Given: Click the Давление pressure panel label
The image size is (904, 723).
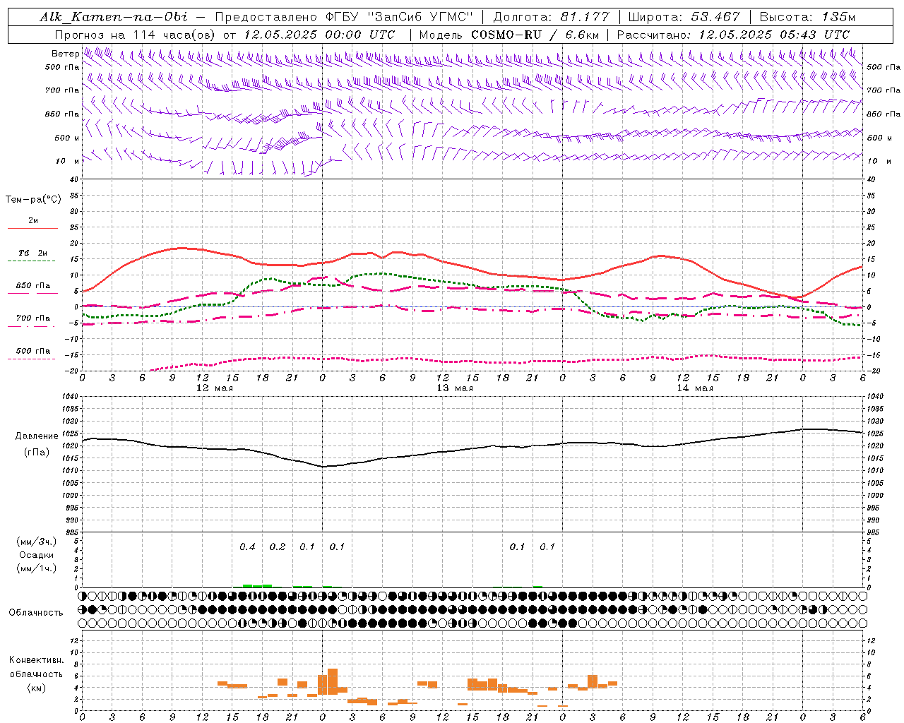Looking at the screenshot, I should (x=36, y=436).
